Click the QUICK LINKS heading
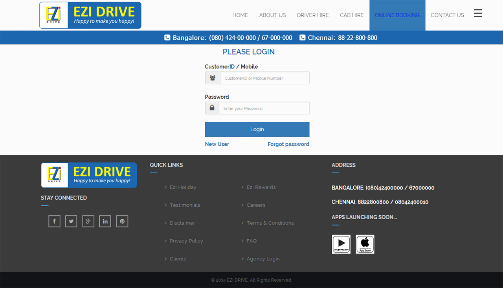Viewport: 503px width, 288px height. pyautogui.click(x=166, y=165)
